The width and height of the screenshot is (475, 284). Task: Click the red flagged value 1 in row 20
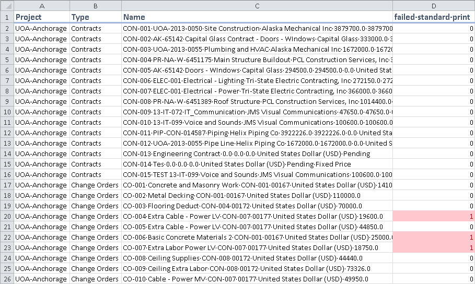[434, 217]
